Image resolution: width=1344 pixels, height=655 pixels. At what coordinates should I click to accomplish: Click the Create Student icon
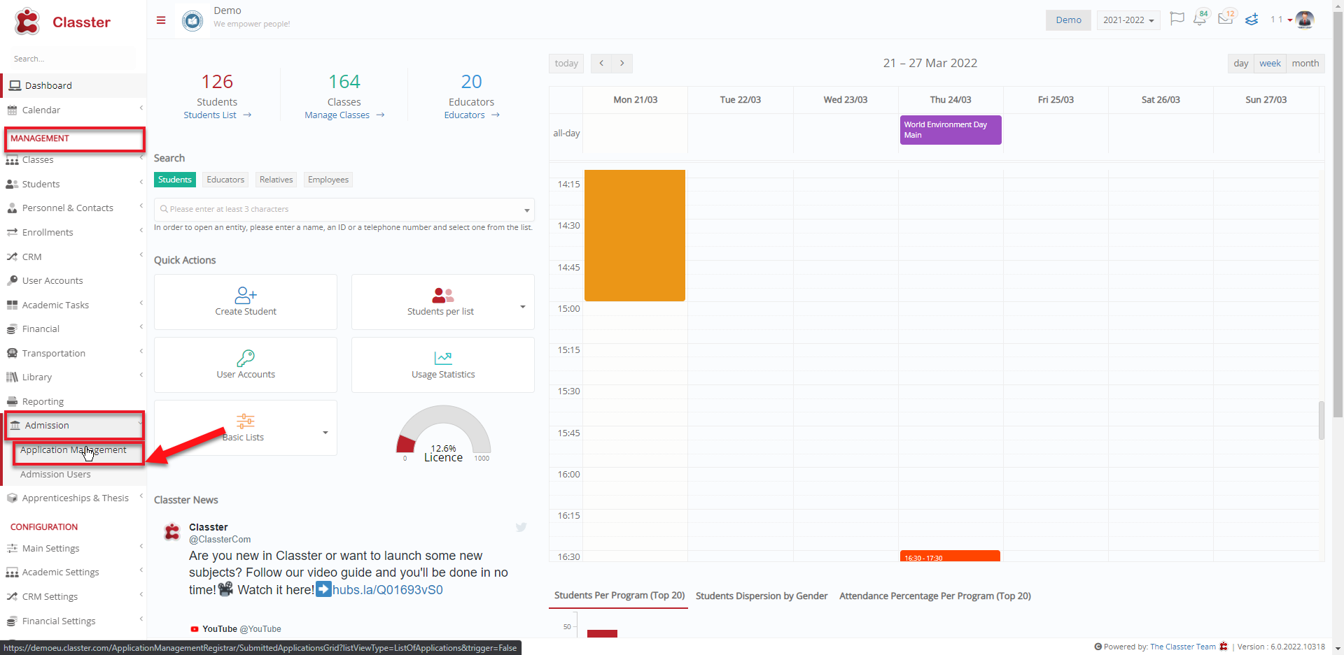pos(246,295)
